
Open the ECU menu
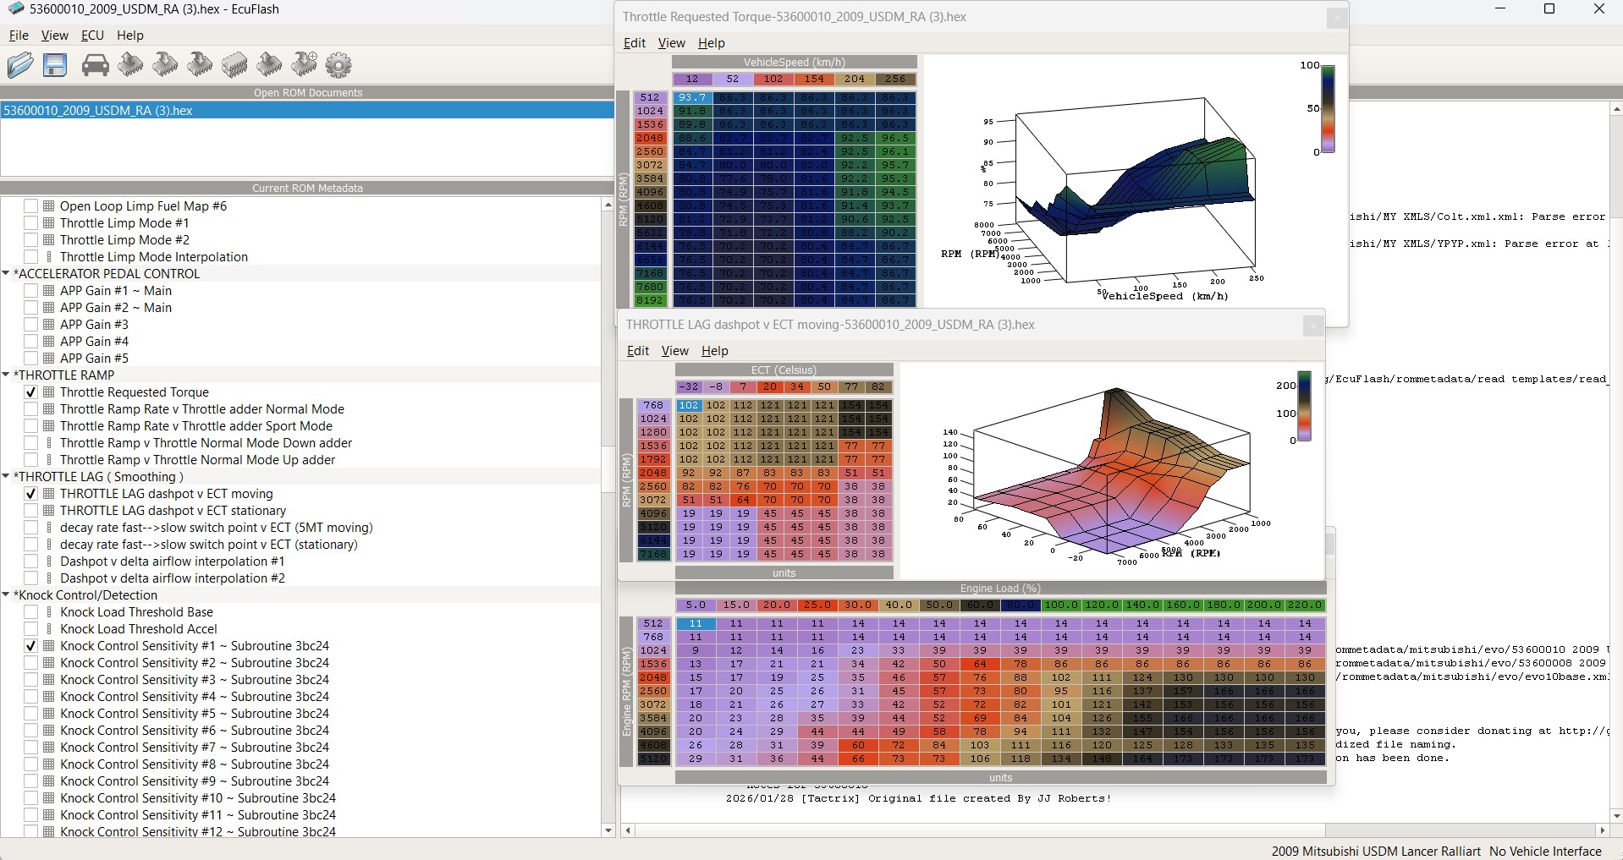tap(92, 36)
